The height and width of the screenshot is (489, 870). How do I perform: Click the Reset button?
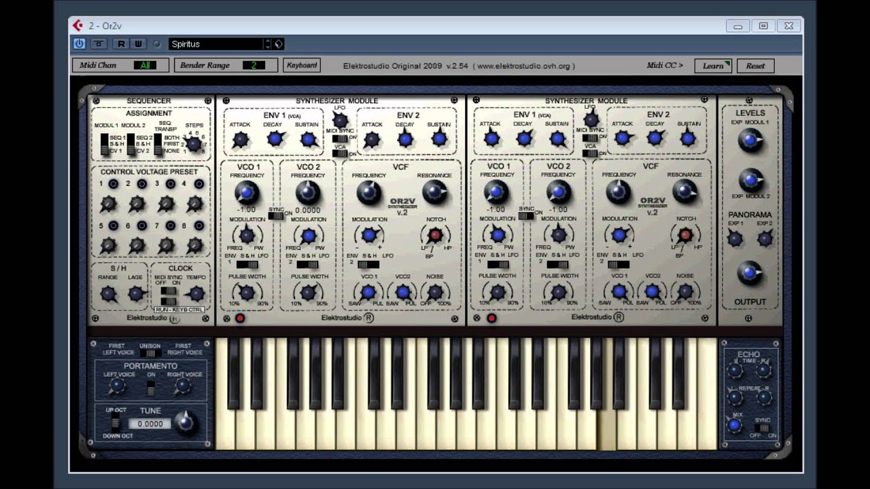[755, 66]
